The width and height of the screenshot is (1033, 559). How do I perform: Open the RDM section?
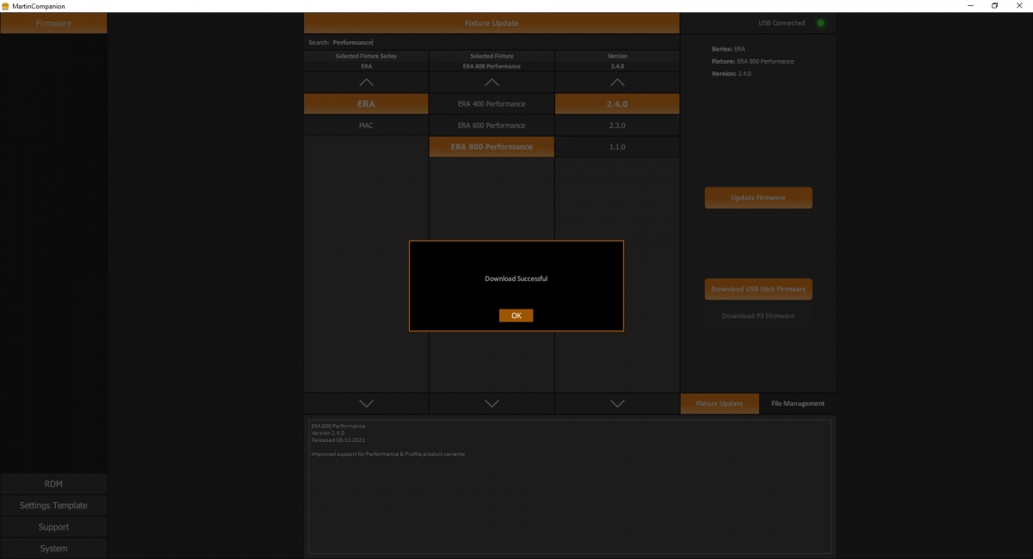53,484
